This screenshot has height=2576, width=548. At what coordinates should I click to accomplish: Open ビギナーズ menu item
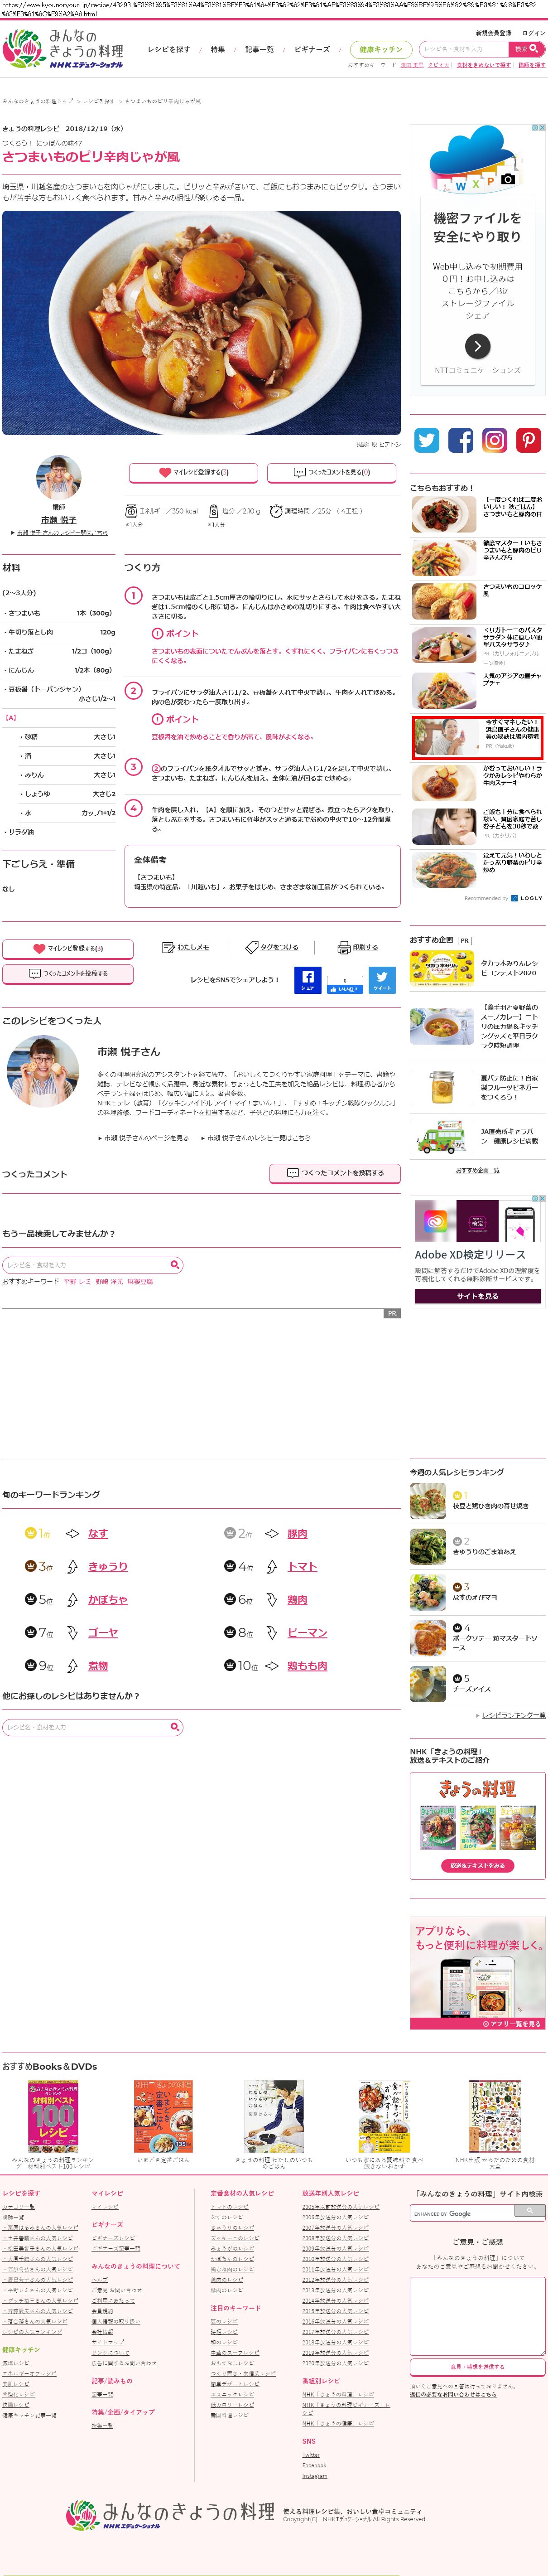point(312,49)
